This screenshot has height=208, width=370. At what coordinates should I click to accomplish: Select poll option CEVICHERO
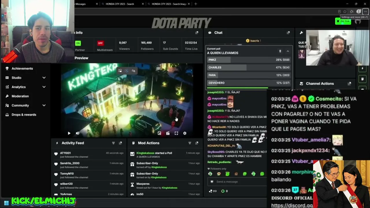point(249,83)
